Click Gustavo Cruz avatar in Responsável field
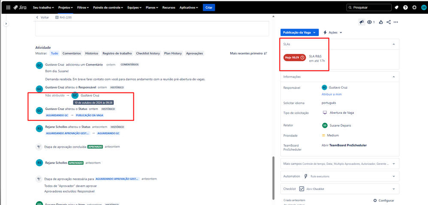The image size is (428, 205). click(324, 87)
